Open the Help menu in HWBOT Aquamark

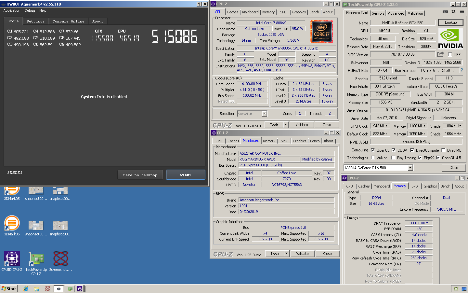(x=43, y=10)
